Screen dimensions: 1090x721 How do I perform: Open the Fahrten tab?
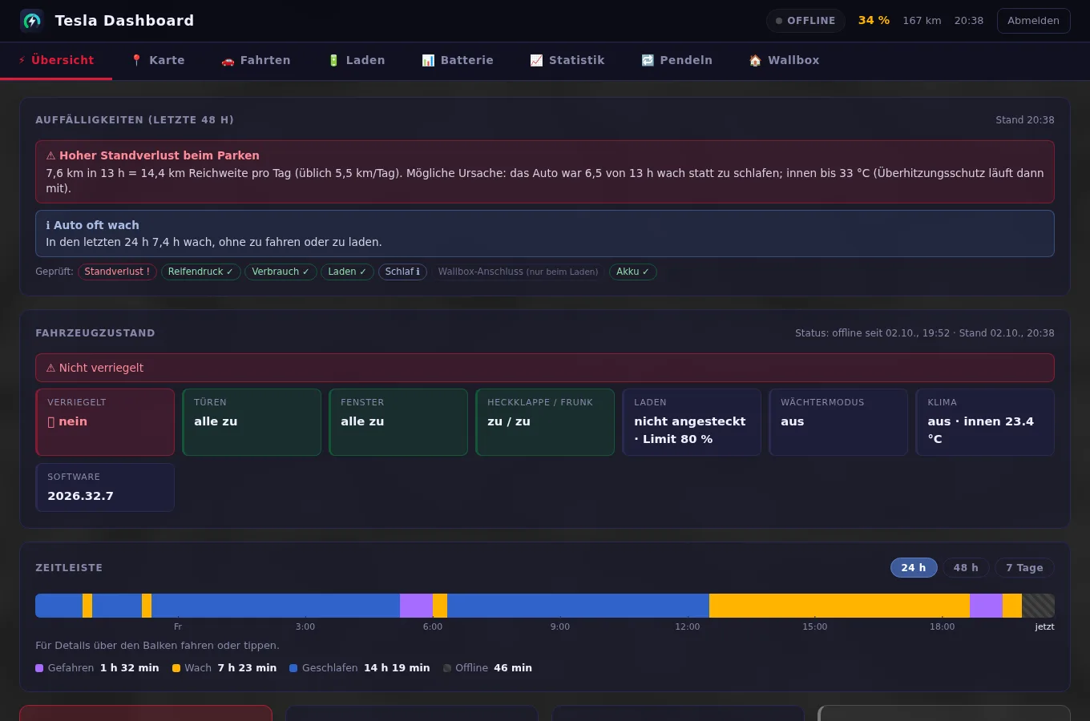tap(256, 60)
